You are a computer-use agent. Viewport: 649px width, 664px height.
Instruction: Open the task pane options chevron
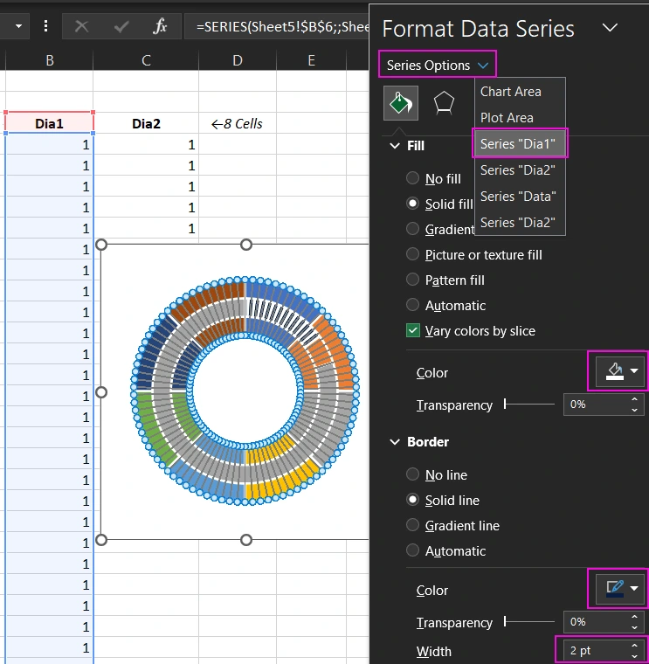click(x=610, y=28)
